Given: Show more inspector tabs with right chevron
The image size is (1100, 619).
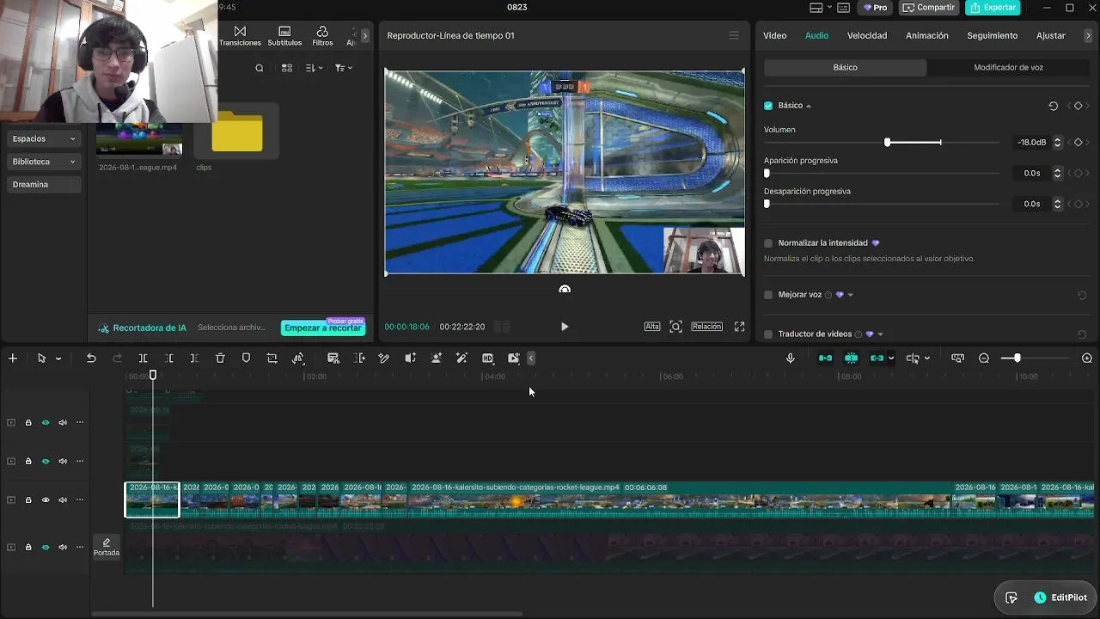Looking at the screenshot, I should [x=1088, y=35].
